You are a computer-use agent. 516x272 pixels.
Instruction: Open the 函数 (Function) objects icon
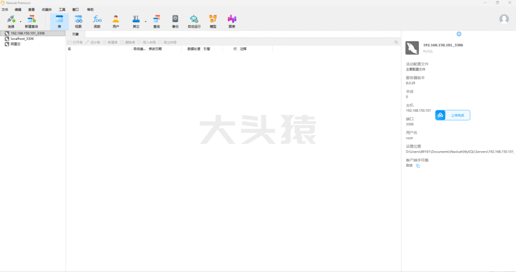click(x=97, y=20)
